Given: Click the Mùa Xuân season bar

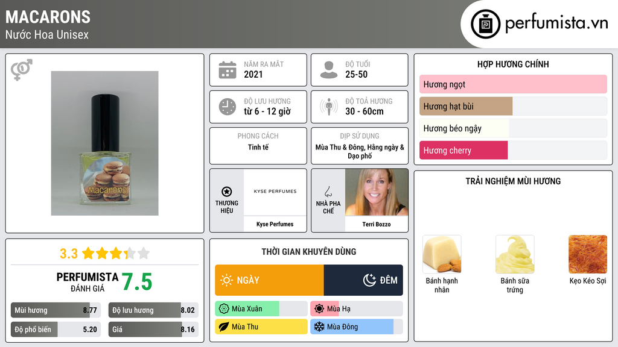Looking at the screenshot, I should click(261, 309).
